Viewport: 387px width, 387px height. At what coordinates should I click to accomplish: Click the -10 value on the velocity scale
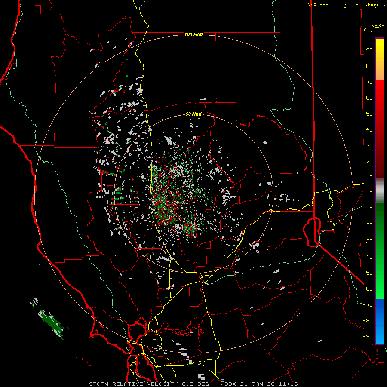coord(368,209)
